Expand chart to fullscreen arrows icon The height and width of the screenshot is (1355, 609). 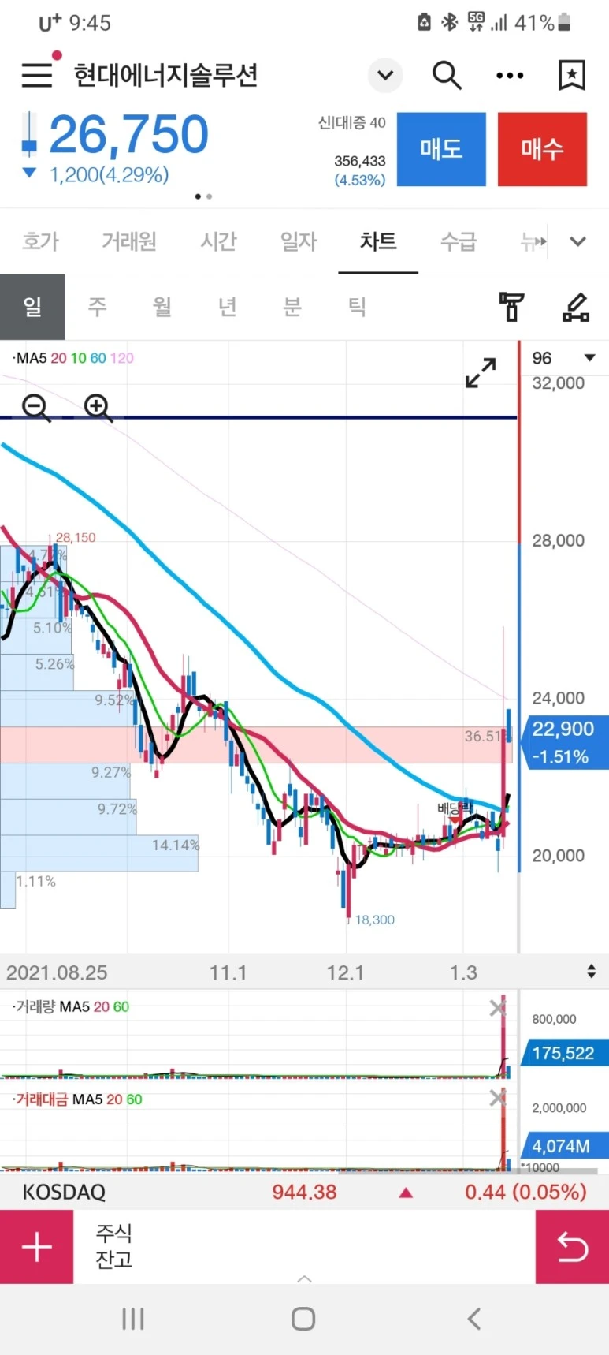pyautogui.click(x=481, y=372)
